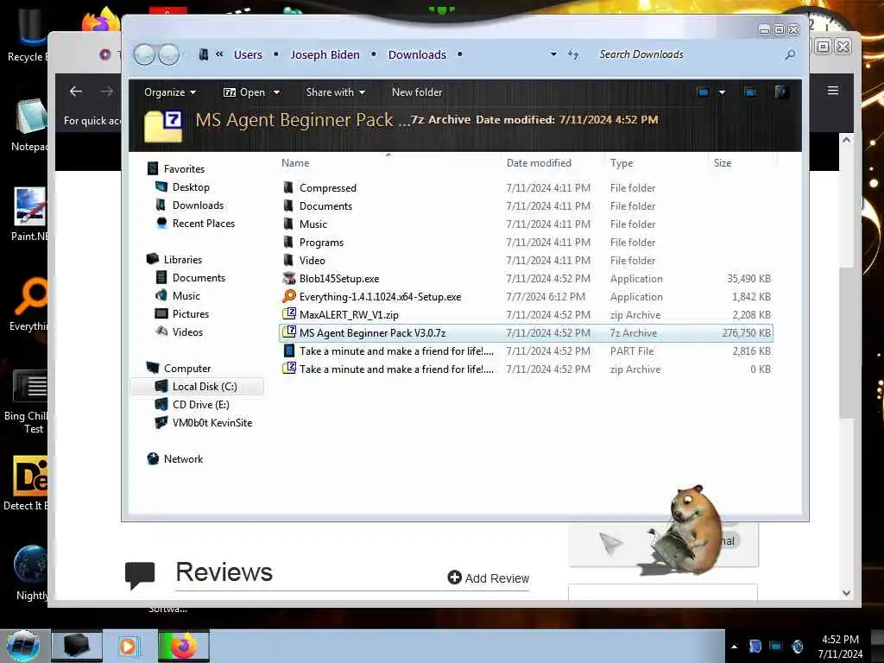Click the paper plane send icon
This screenshot has width=884, height=663.
(610, 544)
